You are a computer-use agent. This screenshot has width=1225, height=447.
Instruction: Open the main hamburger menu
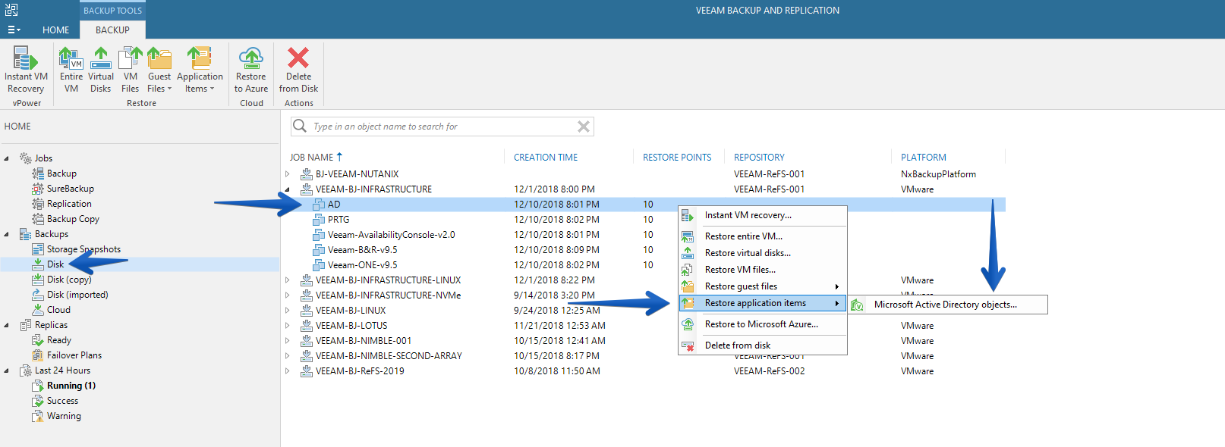tap(14, 30)
